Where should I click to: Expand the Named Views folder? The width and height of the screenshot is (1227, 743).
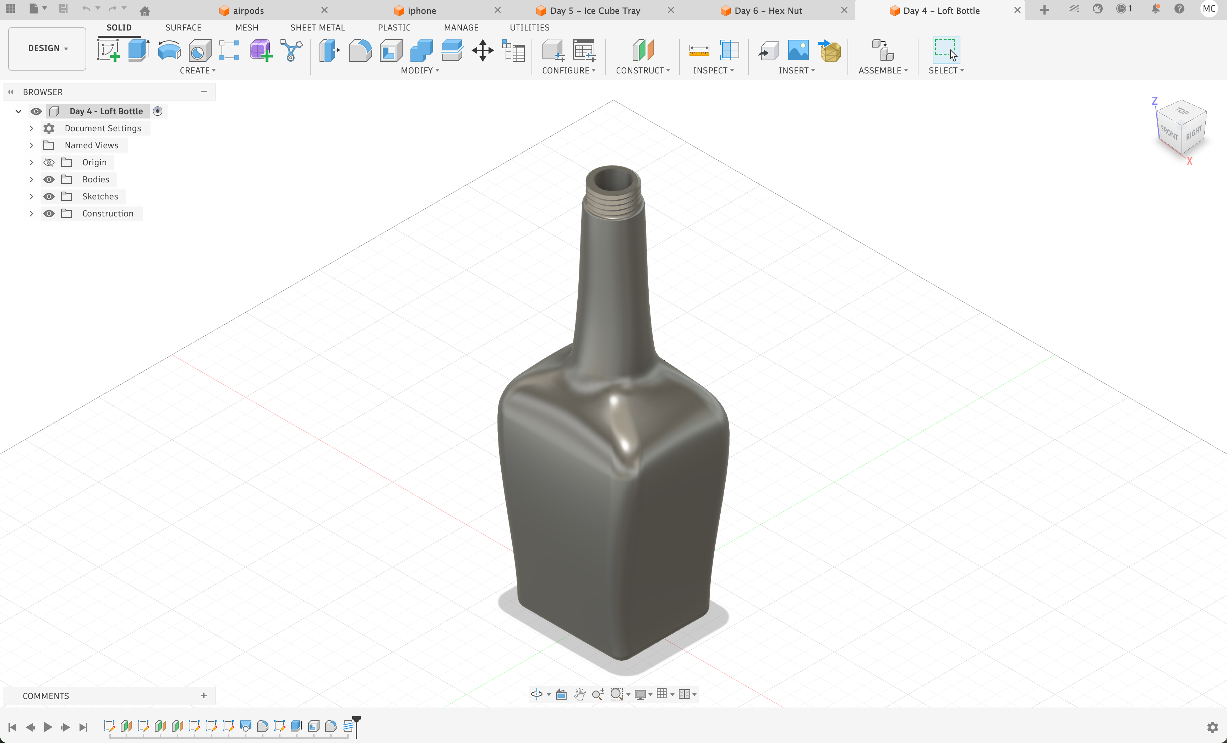point(31,145)
